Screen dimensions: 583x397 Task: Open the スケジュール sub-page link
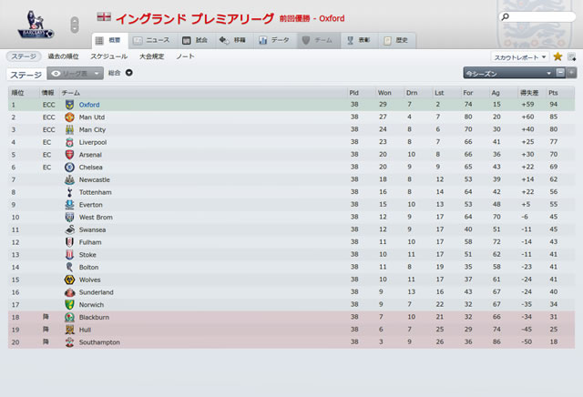click(109, 56)
